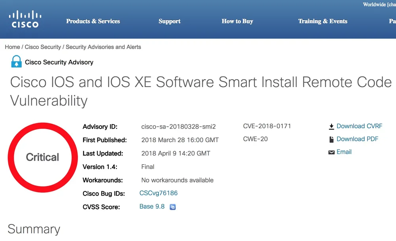Open the Products & Services menu
This screenshot has width=396, height=241.
(93, 21)
